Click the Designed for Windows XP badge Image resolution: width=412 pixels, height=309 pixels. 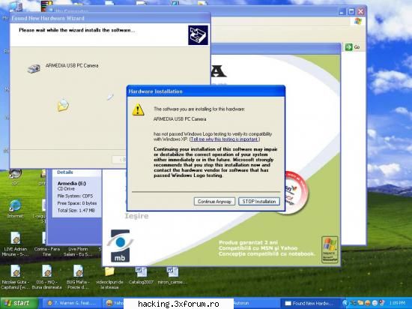(330, 249)
